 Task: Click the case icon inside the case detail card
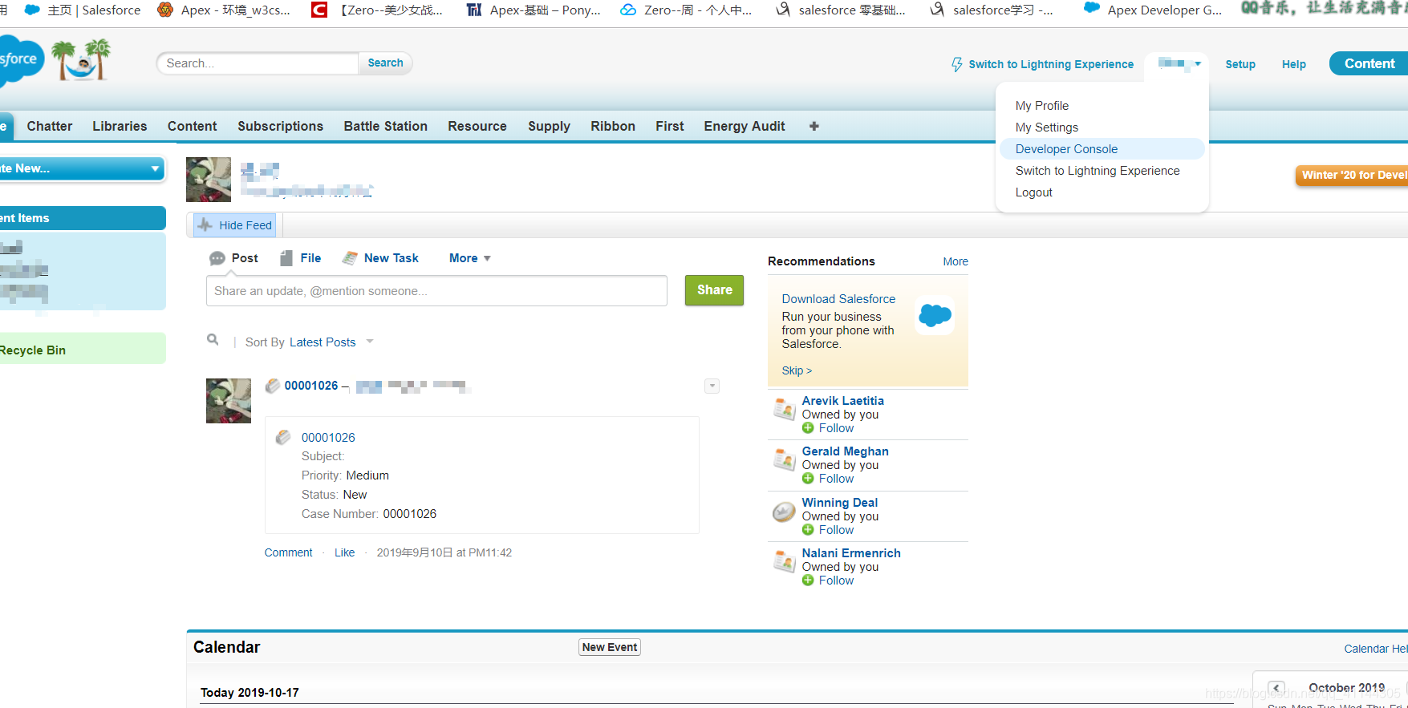283,438
